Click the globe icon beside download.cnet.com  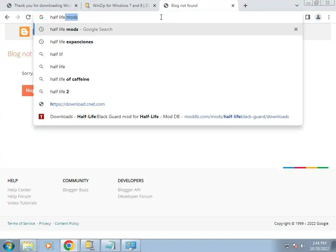[41, 104]
